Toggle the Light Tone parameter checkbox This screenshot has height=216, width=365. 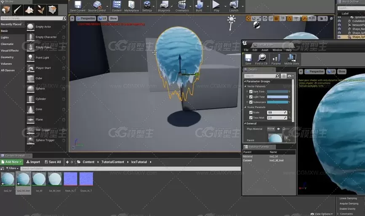click(251, 97)
